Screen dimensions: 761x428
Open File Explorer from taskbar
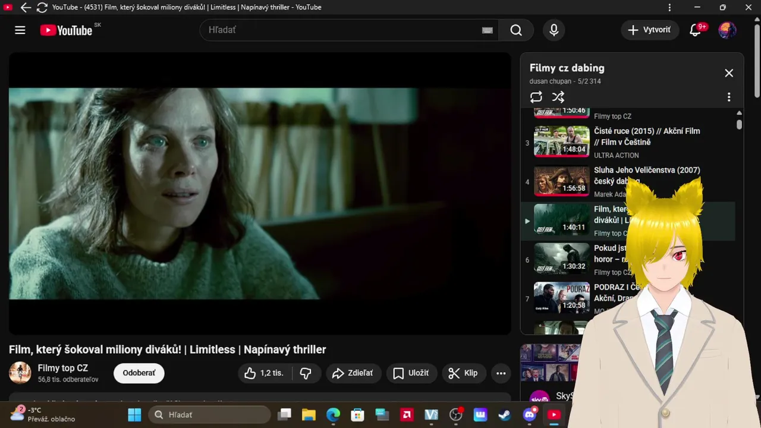[308, 414]
